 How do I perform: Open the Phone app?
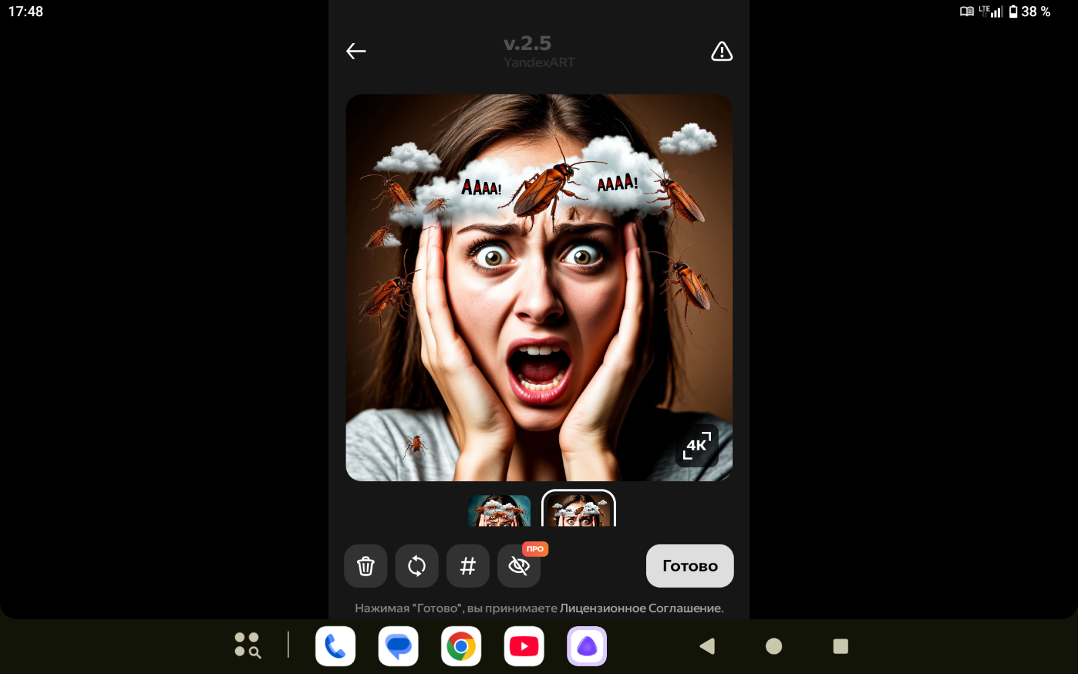335,646
